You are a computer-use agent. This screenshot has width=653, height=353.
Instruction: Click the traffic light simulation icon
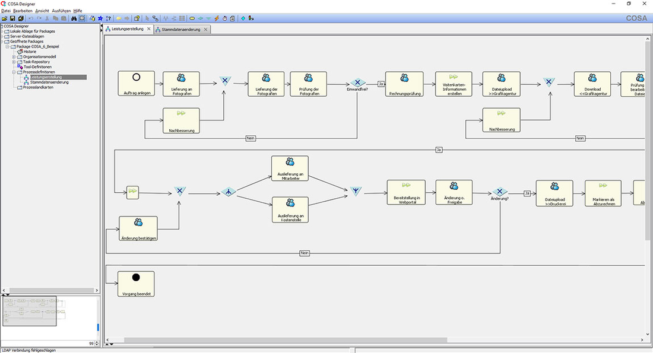coord(250,18)
